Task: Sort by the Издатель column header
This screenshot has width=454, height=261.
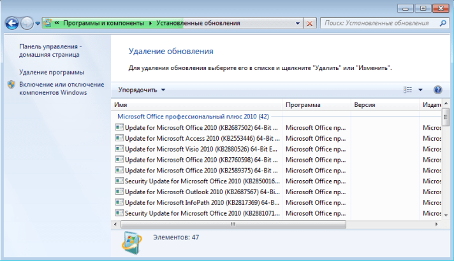Action: point(430,105)
